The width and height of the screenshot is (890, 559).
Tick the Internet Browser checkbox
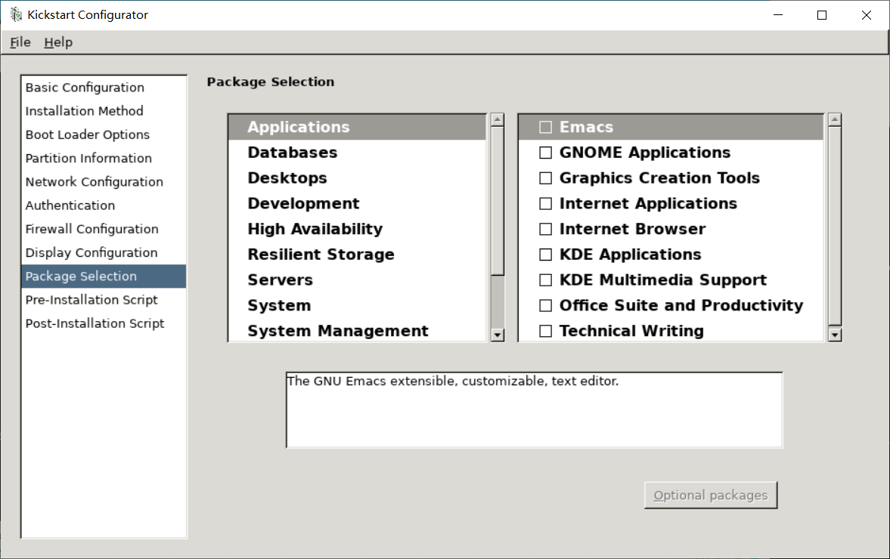[x=545, y=229]
